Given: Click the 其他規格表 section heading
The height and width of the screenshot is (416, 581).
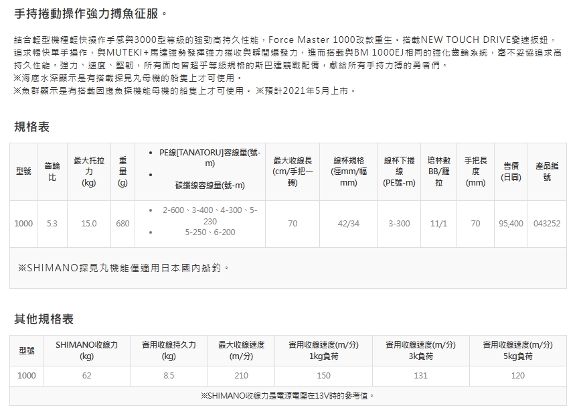Looking at the screenshot, I should (44, 319).
